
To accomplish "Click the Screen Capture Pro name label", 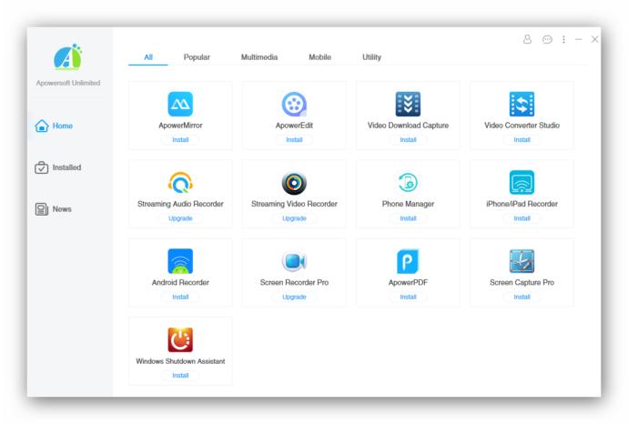I will 522,282.
